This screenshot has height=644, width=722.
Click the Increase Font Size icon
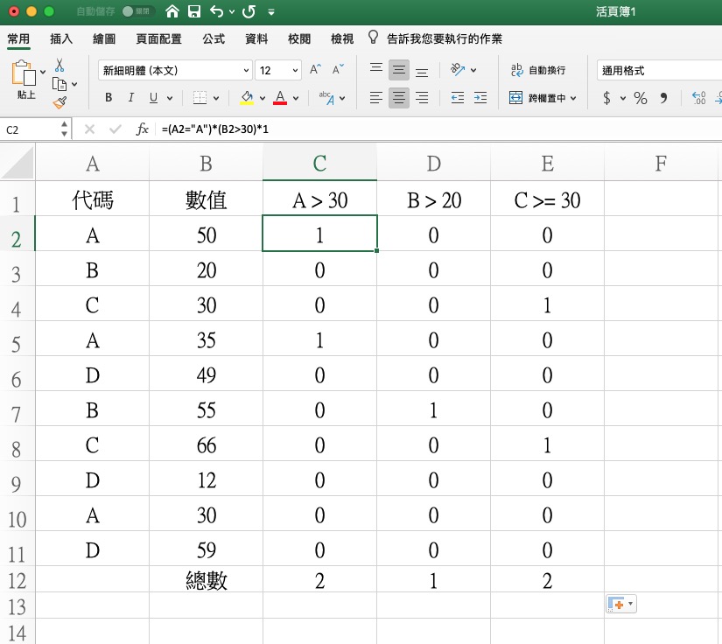(317, 70)
